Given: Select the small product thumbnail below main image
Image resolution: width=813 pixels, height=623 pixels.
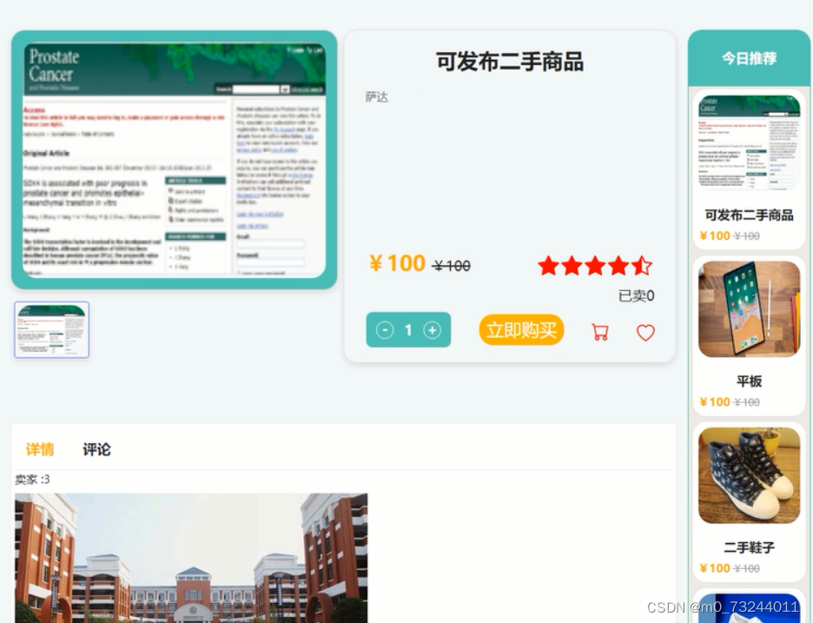Looking at the screenshot, I should [x=52, y=330].
